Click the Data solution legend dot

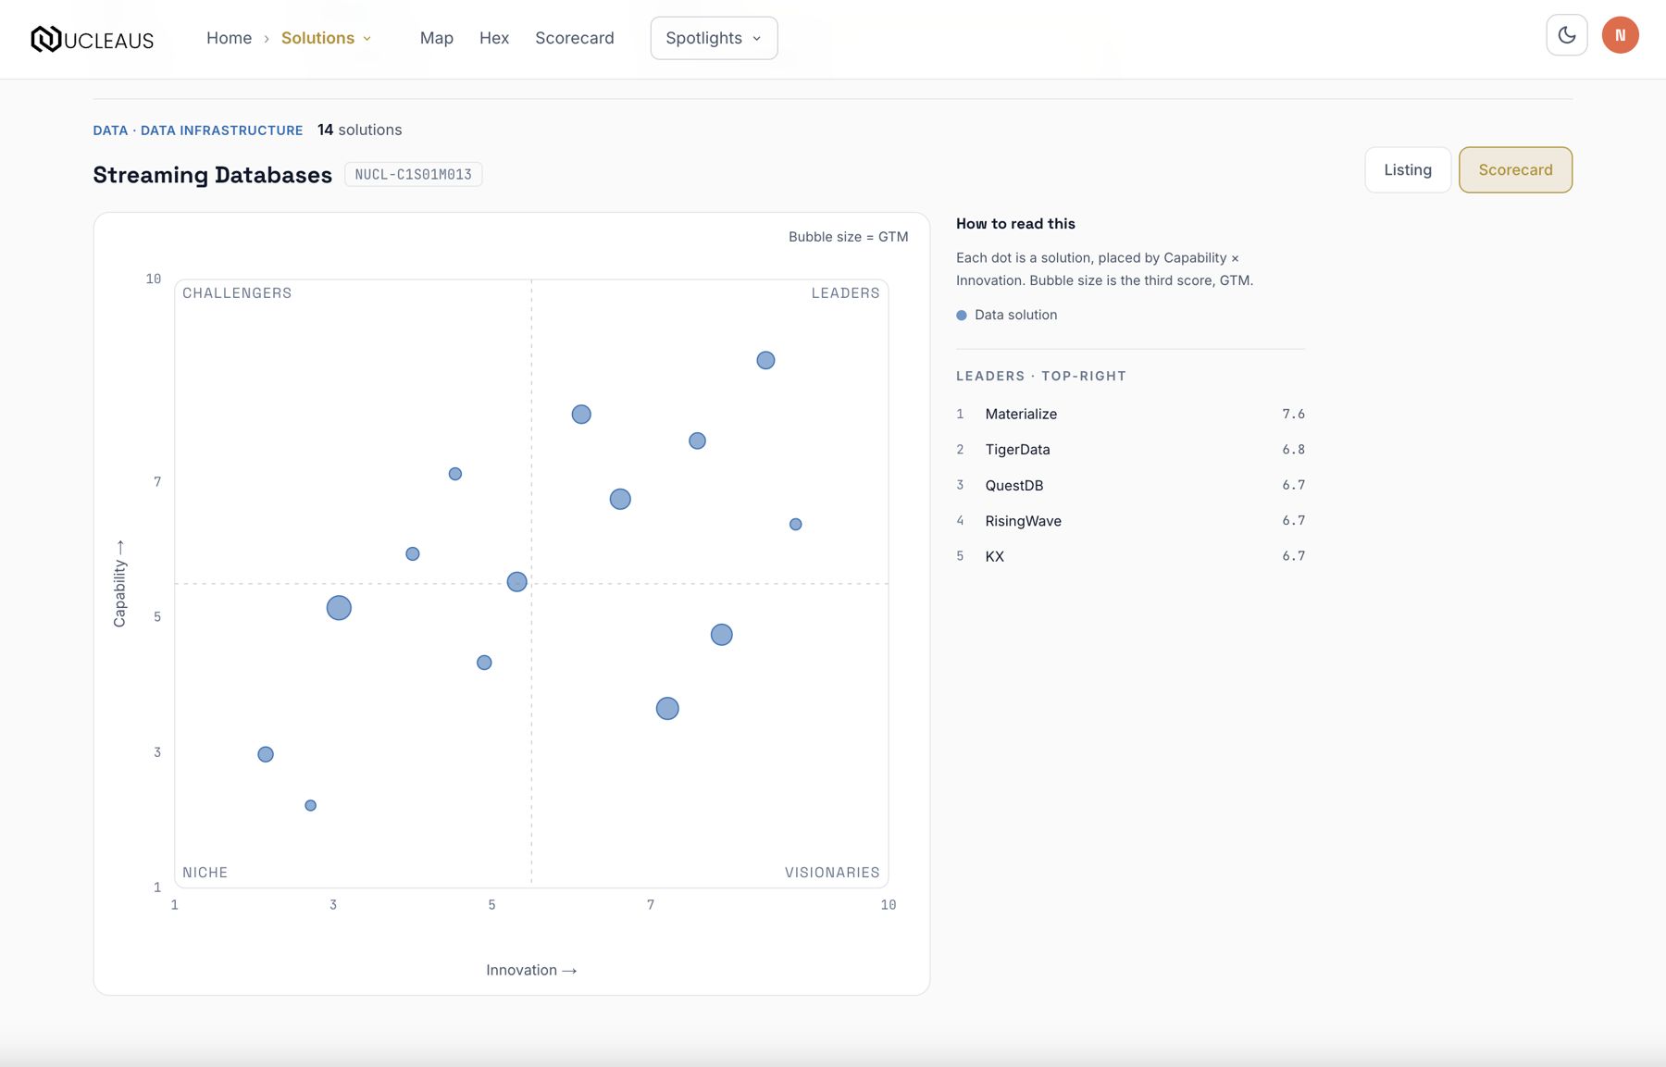point(961,316)
